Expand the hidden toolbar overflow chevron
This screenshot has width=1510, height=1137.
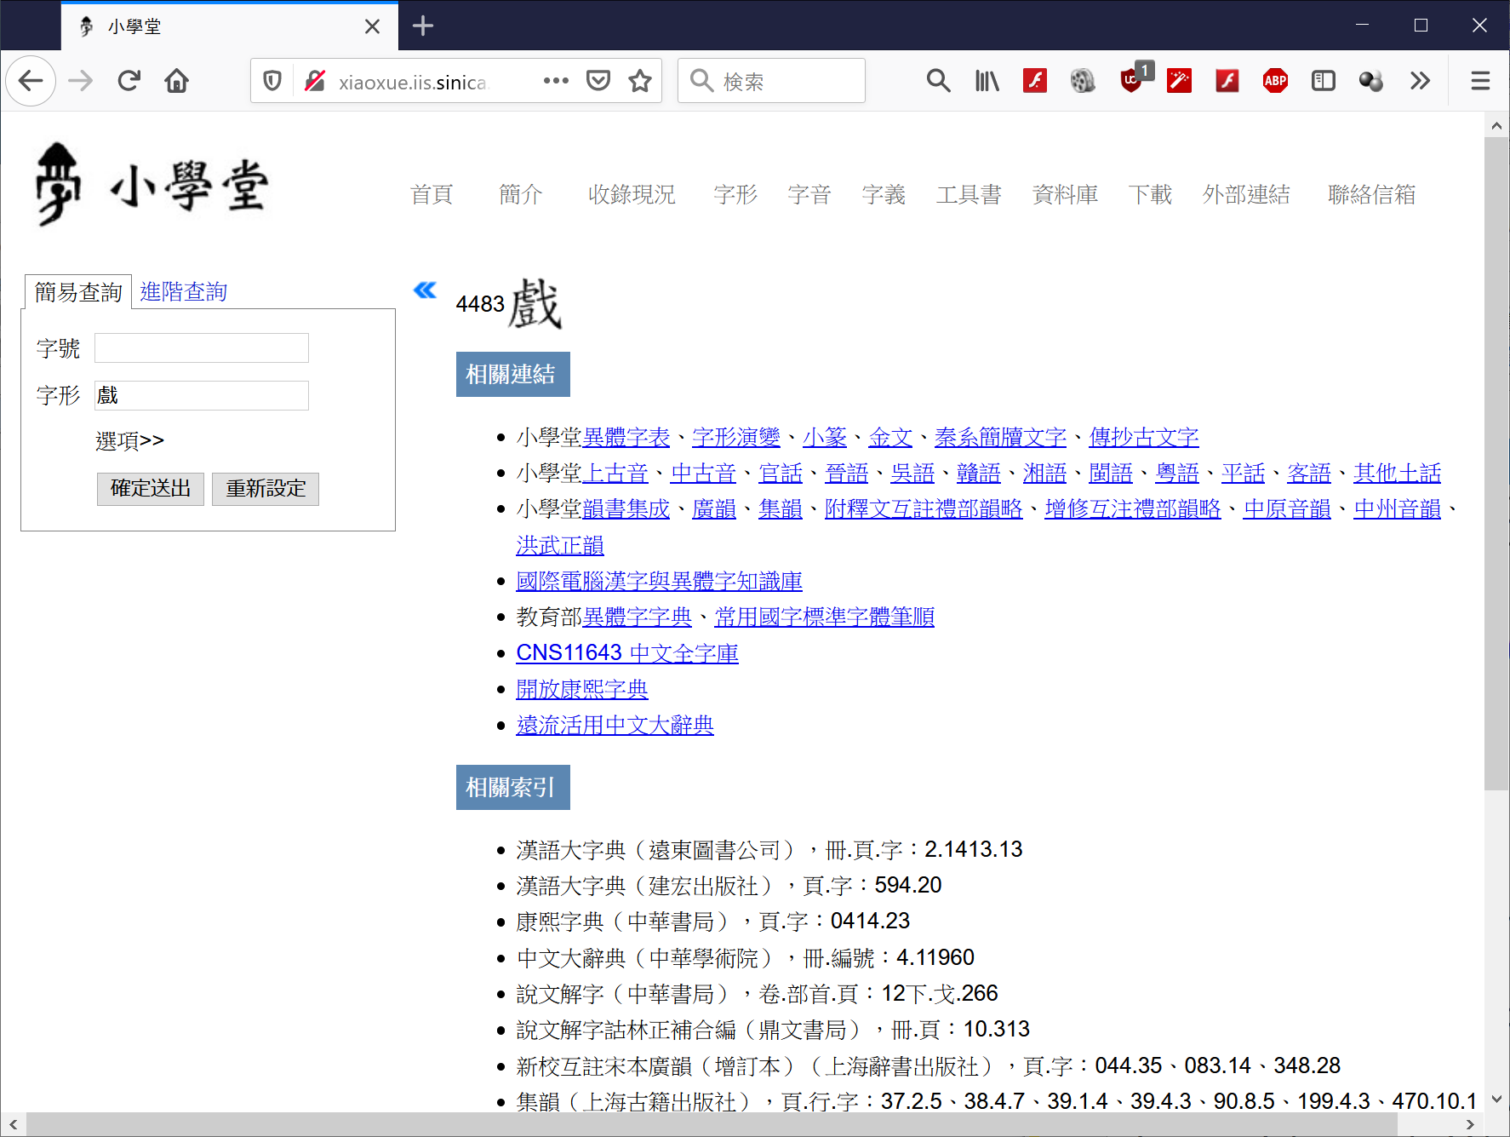click(x=1420, y=81)
